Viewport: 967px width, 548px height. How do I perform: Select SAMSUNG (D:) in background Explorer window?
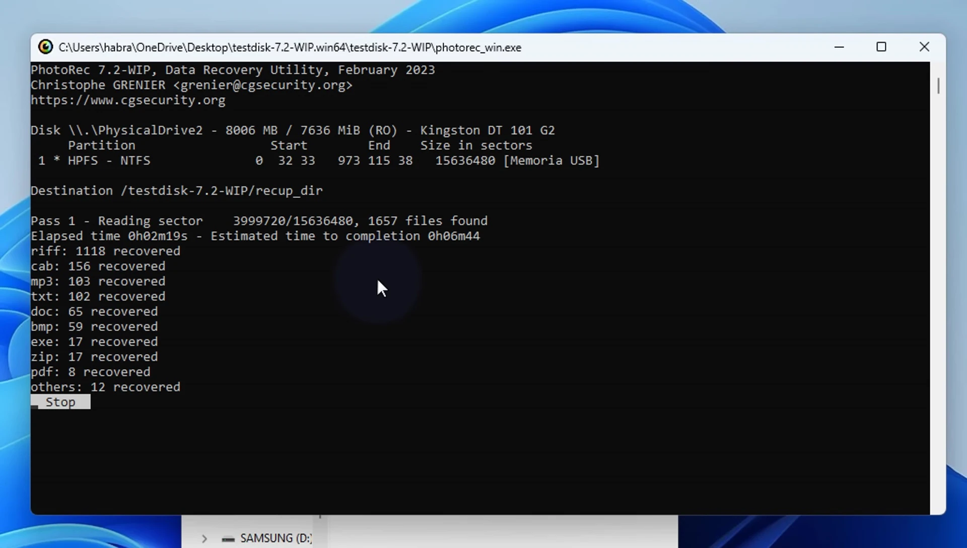pos(276,538)
